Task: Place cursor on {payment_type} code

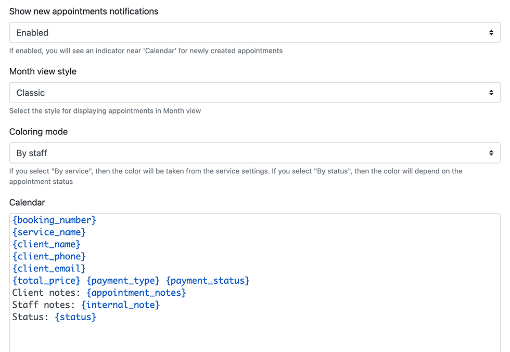Action: click(123, 281)
